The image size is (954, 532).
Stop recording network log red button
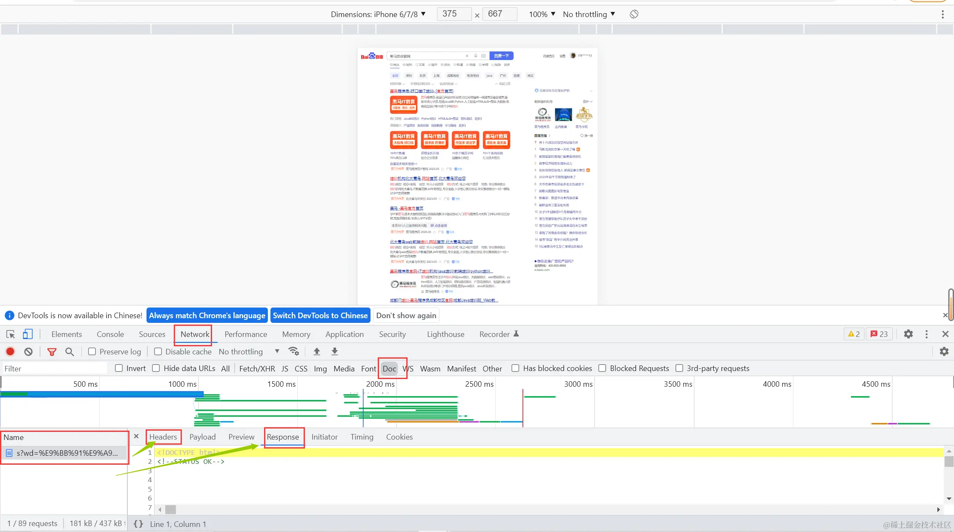coord(10,351)
